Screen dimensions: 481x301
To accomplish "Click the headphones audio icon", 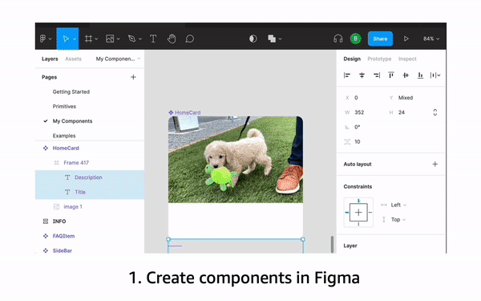I will (338, 39).
